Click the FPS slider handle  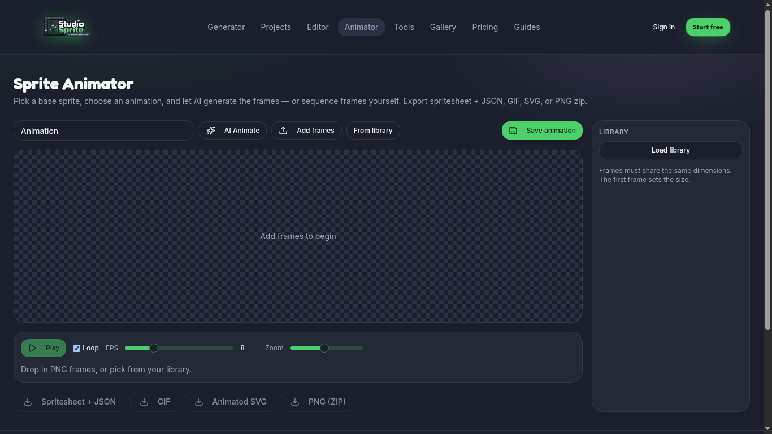pos(154,348)
